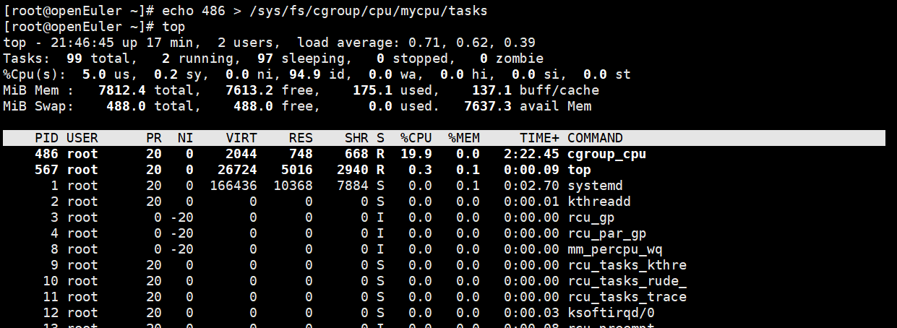Click the USER column header
This screenshot has width=897, height=328.
[82, 138]
